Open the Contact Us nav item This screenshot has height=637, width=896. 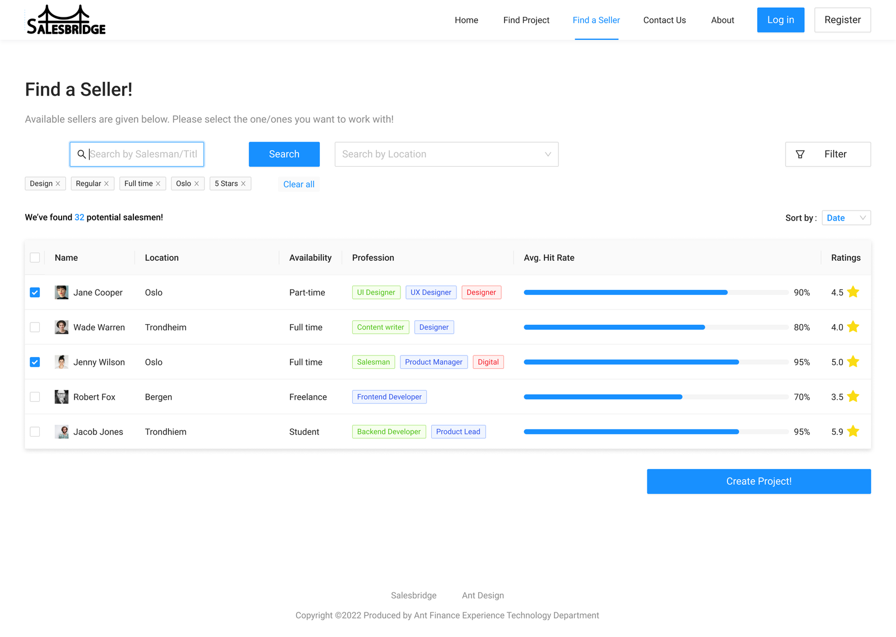pos(665,20)
